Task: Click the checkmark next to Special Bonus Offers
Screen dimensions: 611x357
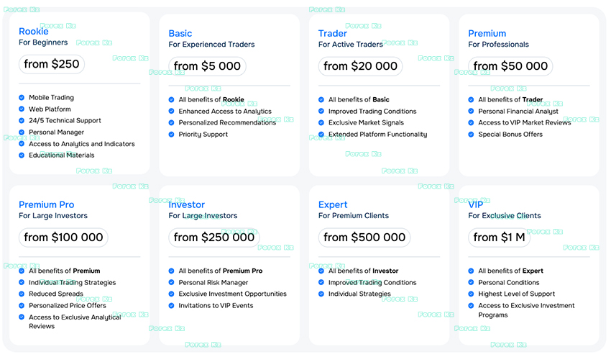Action: tap(471, 134)
